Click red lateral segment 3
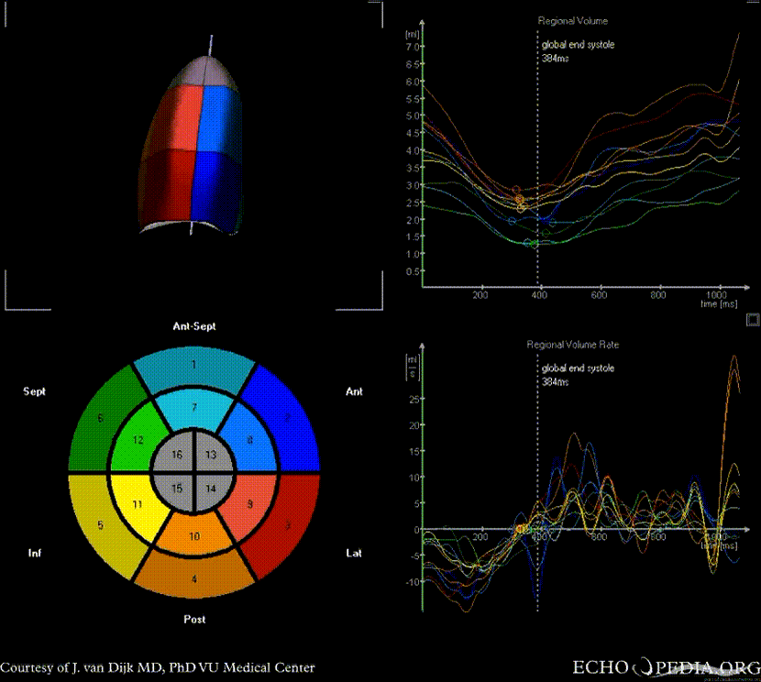Viewport: 761px width, 682px height. coord(287,526)
